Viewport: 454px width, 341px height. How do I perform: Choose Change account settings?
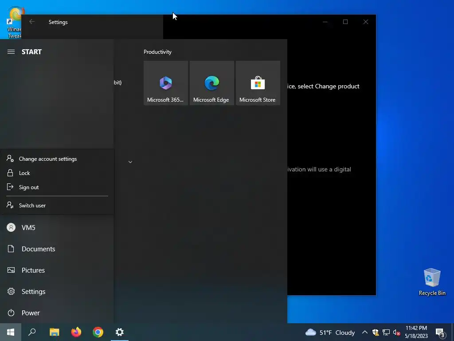(57, 159)
